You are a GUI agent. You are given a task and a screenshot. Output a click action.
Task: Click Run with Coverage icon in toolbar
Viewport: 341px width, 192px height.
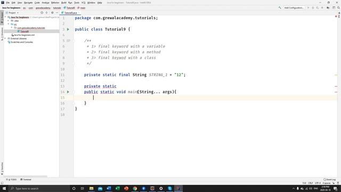[x=318, y=7]
